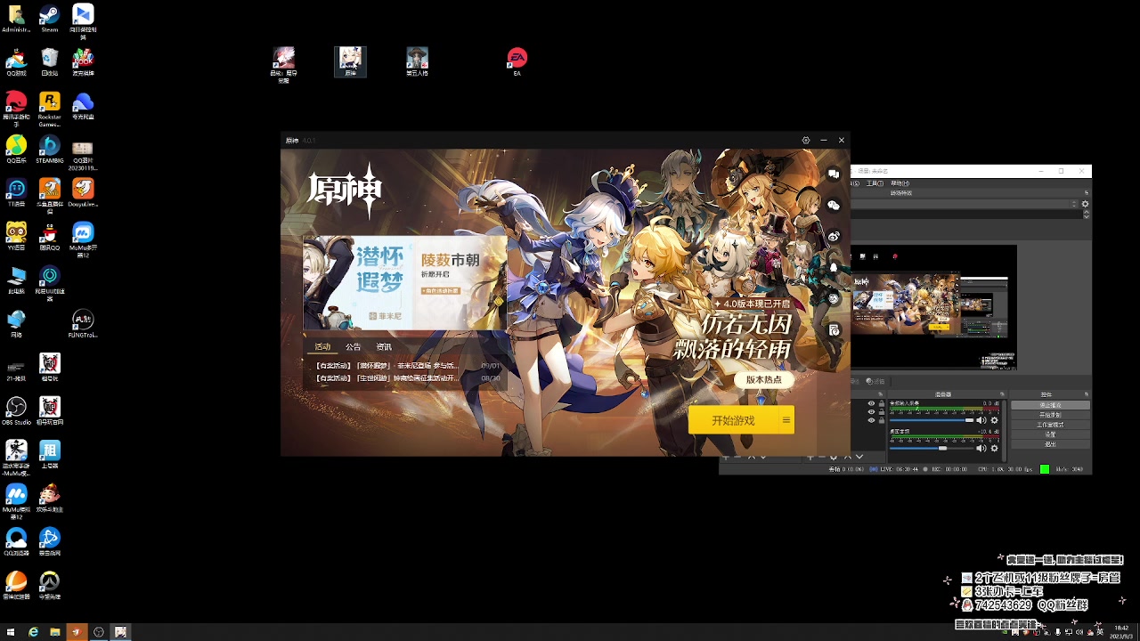Switch to the 资讯 tab in launcher news
Viewport: 1140px width, 641px height.
pos(384,346)
